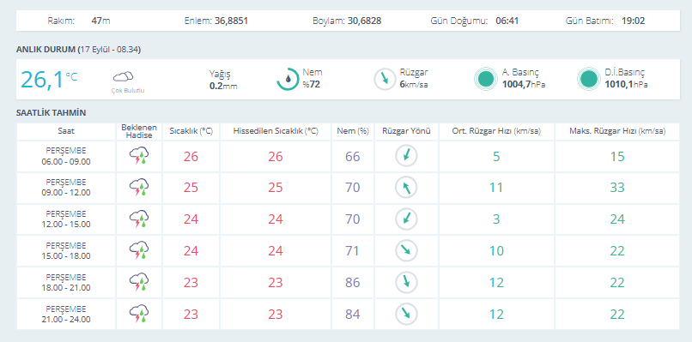Click the Rüzgar 6km/sa reading

coord(414,79)
